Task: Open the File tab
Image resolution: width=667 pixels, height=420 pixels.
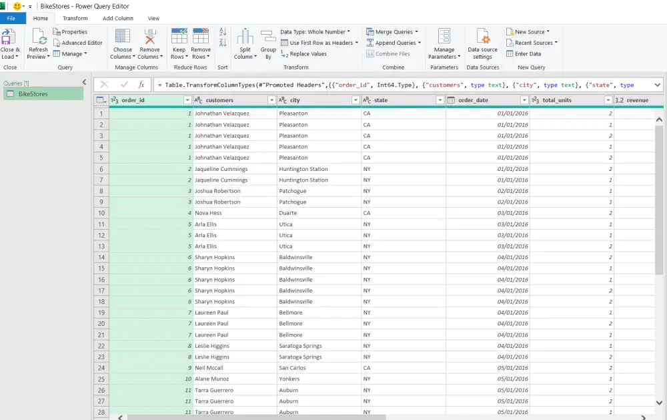Action: [x=11, y=18]
